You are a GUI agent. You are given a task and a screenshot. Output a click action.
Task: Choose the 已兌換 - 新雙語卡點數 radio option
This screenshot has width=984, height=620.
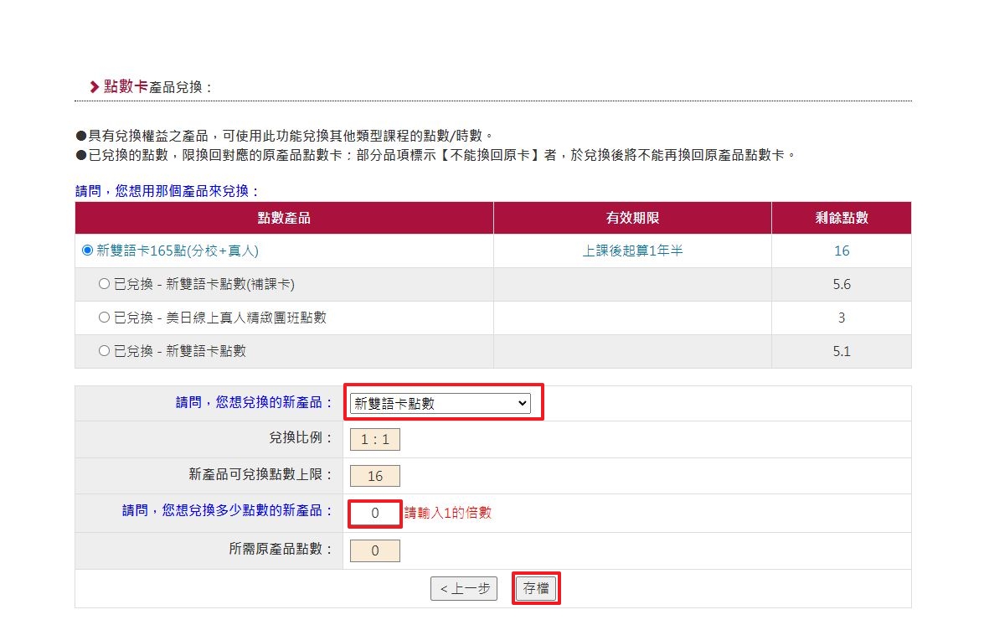coord(104,351)
